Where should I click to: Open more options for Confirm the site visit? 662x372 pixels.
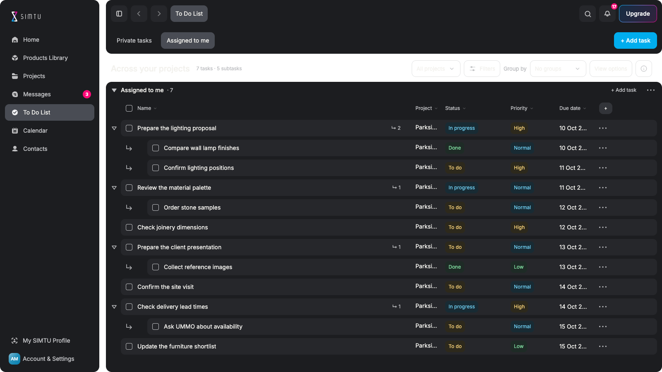(603, 287)
